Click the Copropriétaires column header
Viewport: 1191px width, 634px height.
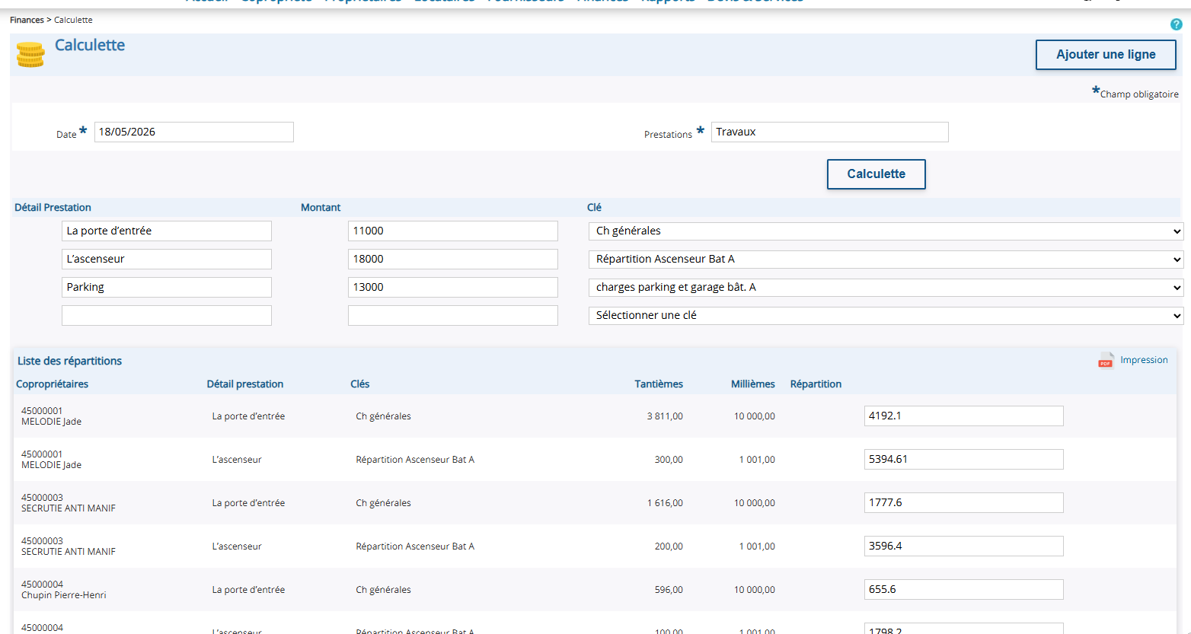(52, 384)
